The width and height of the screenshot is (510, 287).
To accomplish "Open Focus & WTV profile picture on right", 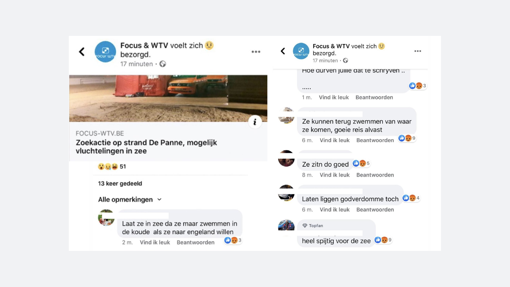I will pos(301,51).
